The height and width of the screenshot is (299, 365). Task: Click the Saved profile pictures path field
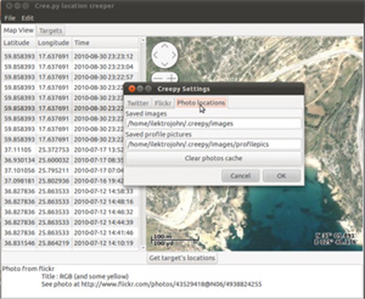[213, 144]
